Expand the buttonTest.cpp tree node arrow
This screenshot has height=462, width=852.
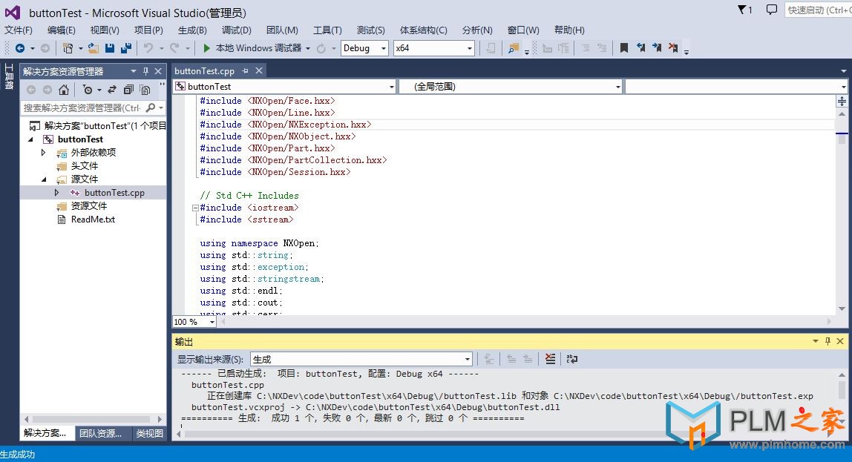tap(56, 193)
